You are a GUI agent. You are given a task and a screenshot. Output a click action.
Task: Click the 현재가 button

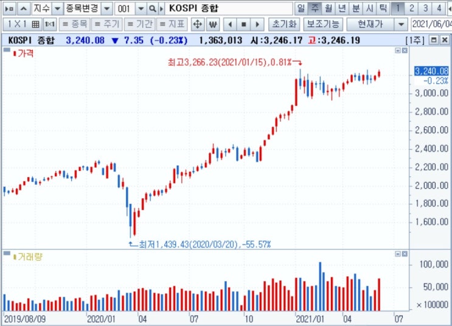[x=370, y=24]
